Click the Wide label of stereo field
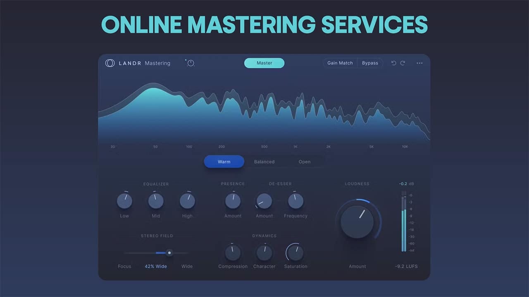Screen dimensions: 529x297 [x=187, y=266]
